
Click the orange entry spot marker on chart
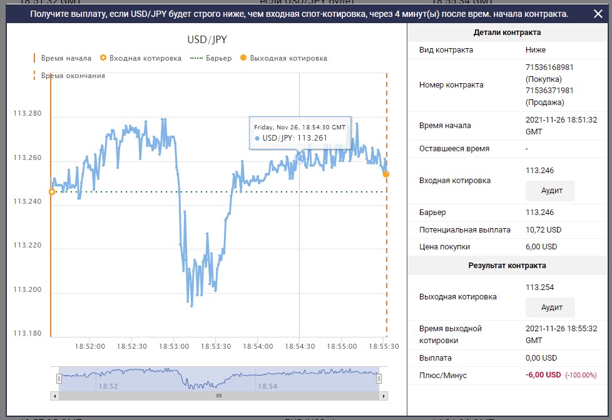(x=52, y=192)
